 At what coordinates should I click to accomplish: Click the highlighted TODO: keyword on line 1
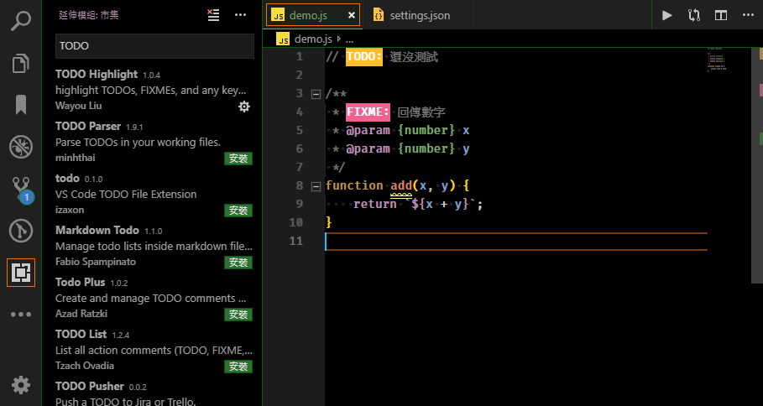click(364, 57)
